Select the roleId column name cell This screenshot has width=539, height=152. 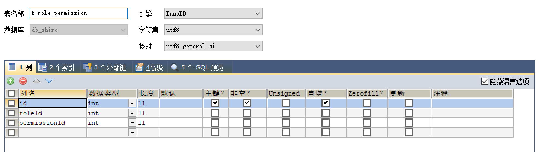click(53, 113)
